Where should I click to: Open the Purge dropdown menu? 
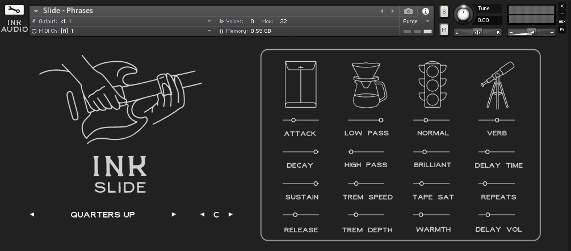click(x=416, y=22)
